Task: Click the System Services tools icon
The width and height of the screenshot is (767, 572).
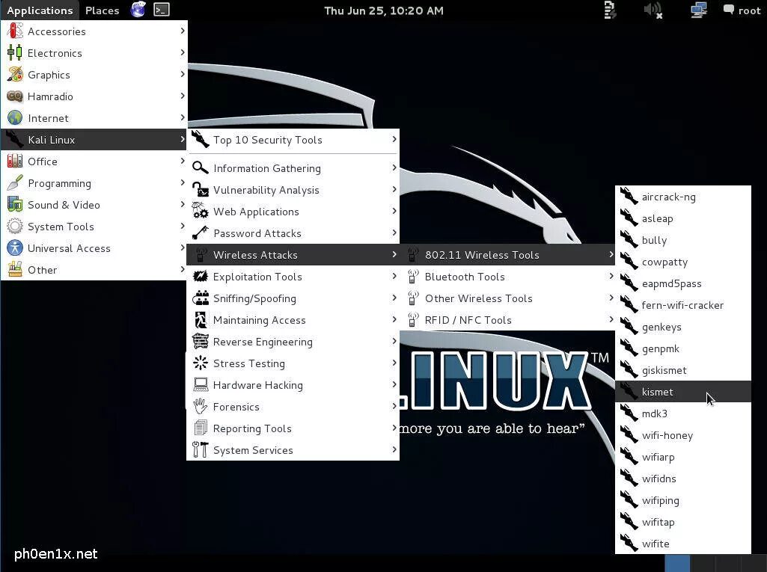Action: click(200, 450)
